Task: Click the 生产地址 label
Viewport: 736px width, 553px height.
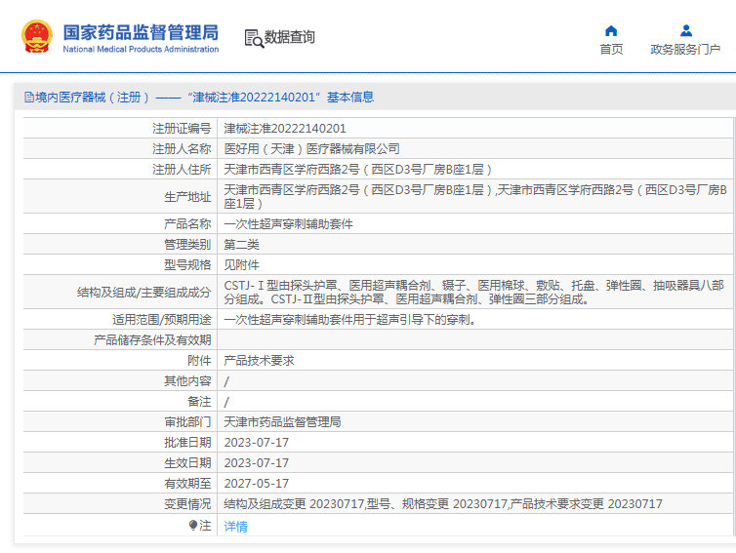Action: [187, 197]
